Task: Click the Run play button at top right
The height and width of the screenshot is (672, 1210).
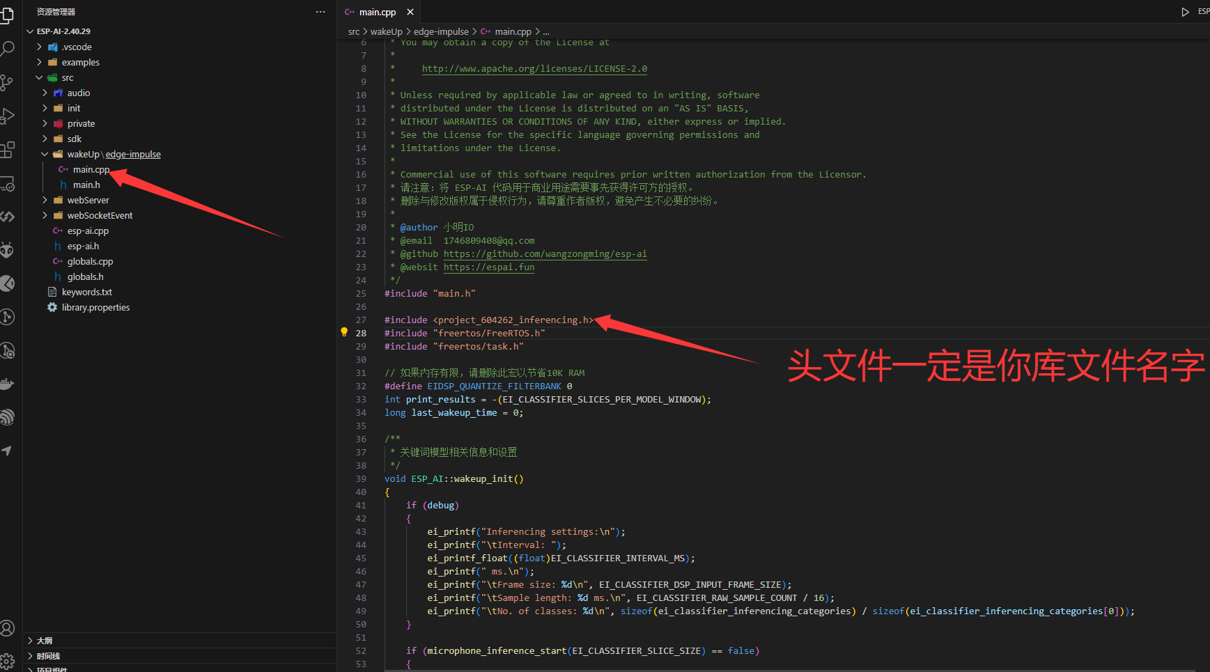Action: pos(1185,12)
